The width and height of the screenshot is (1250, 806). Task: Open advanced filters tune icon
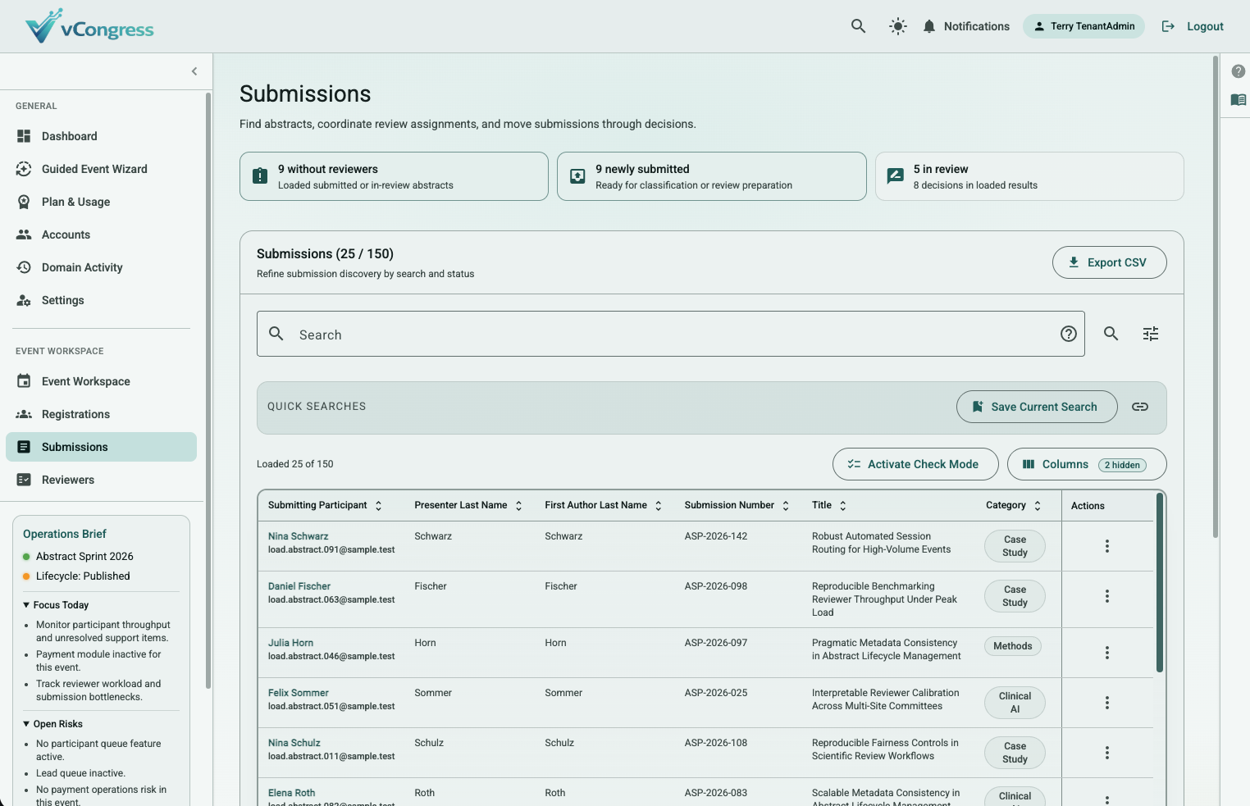[1151, 334]
